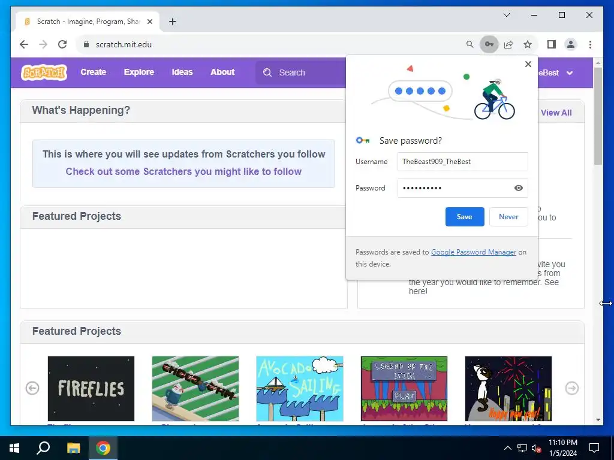
Task: Open the Legend of the Stick thumbnail
Action: [404, 389]
